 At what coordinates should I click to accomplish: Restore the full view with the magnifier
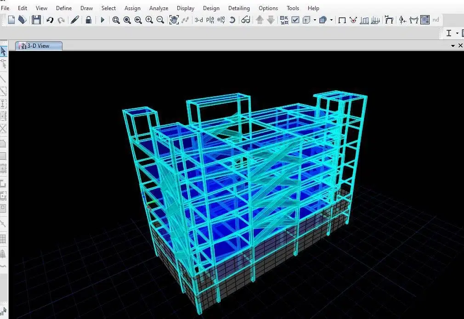point(127,20)
